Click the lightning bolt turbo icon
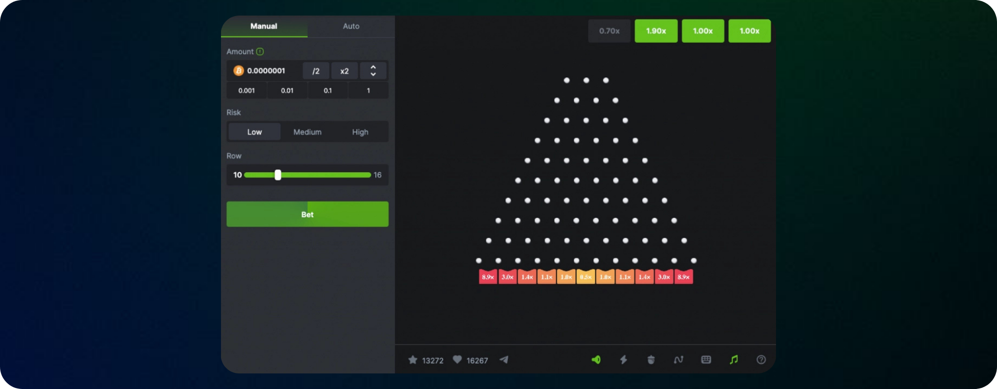Image resolution: width=997 pixels, height=389 pixels. click(x=623, y=360)
